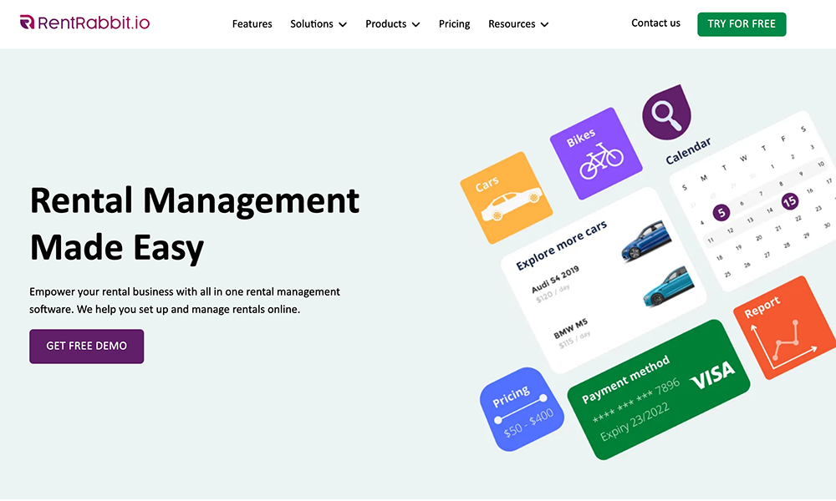The image size is (836, 501).
Task: Click the teal BMW M5 car image
Action: pyautogui.click(x=668, y=287)
